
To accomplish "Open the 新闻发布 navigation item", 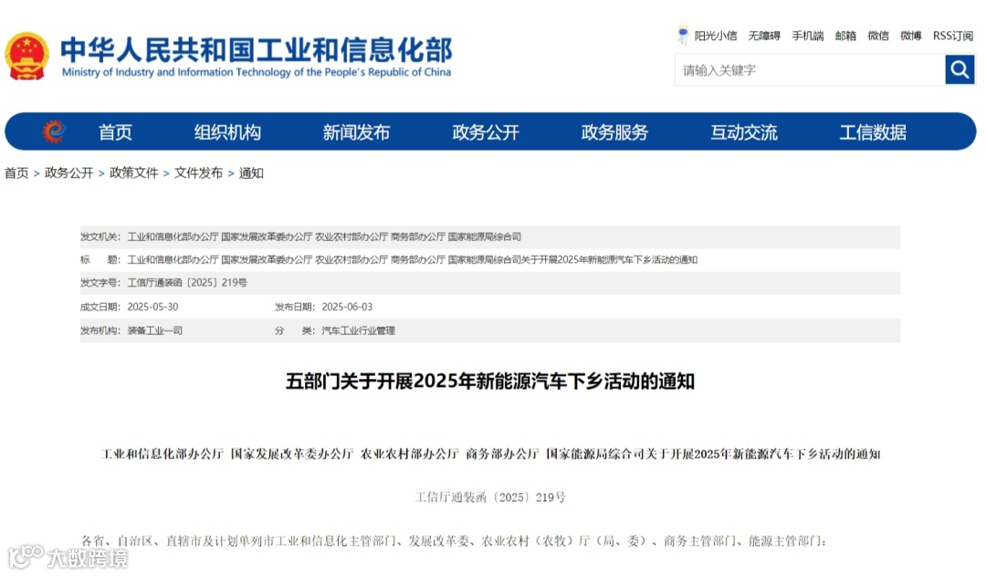I will click(x=356, y=132).
